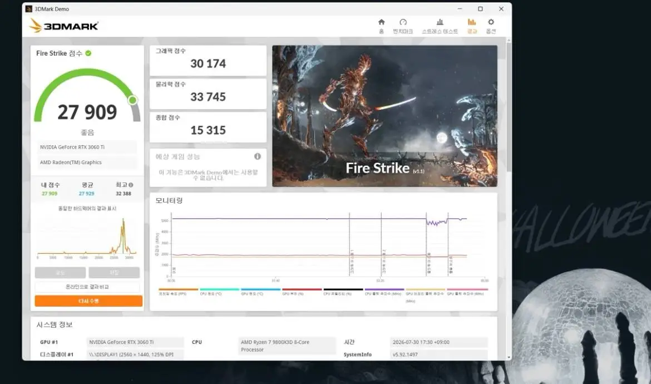Click the orange 다시 수행 run again button
651x384 pixels.
(x=88, y=301)
